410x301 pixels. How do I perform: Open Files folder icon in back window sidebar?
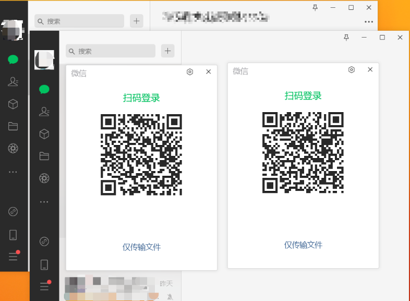pos(13,126)
